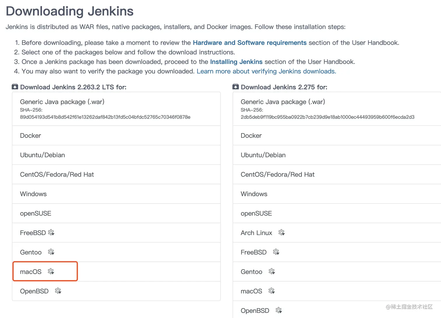This screenshot has width=441, height=318.
Task: Click download icon before Jenkins 2.275 heading
Action: tap(236, 87)
